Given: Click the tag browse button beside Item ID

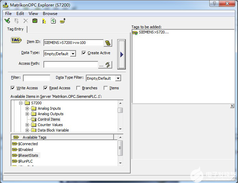Looking at the screenshot, I should tap(108, 43).
